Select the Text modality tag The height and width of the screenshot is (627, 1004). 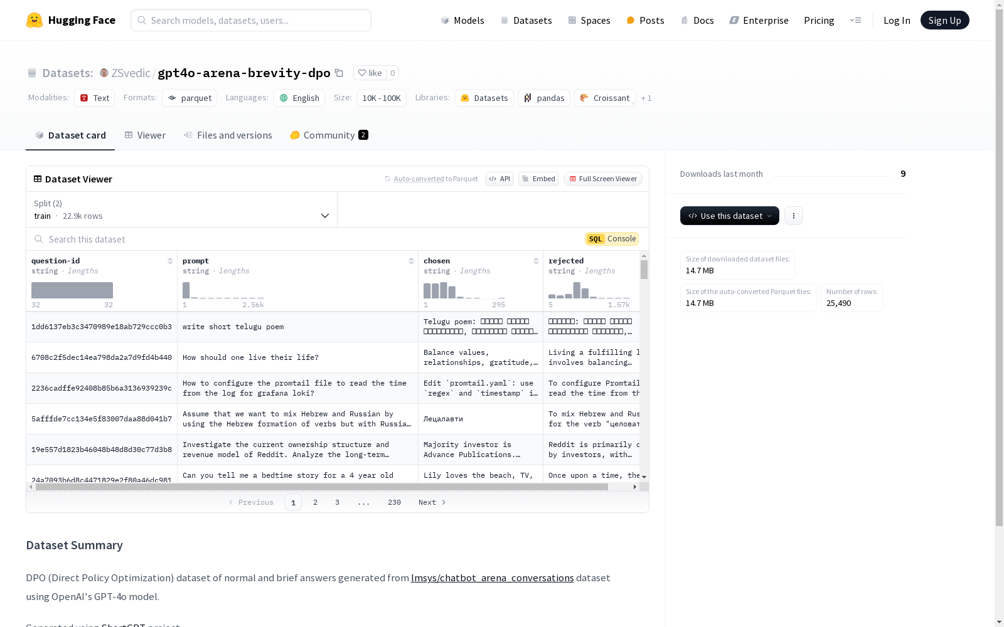[94, 98]
